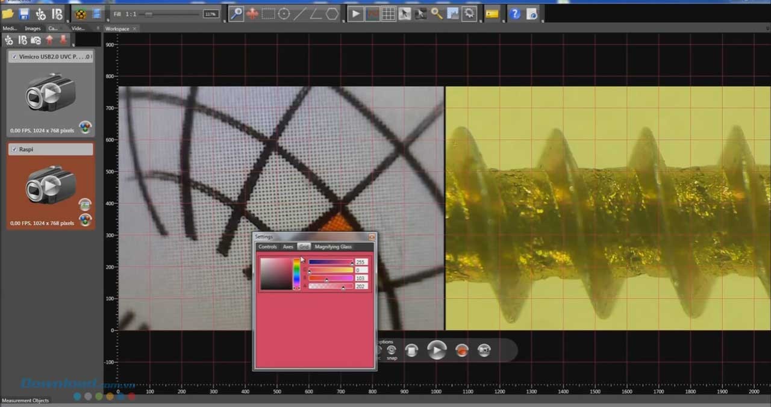
Task: Select the circle measurement tool
Action: [284, 14]
